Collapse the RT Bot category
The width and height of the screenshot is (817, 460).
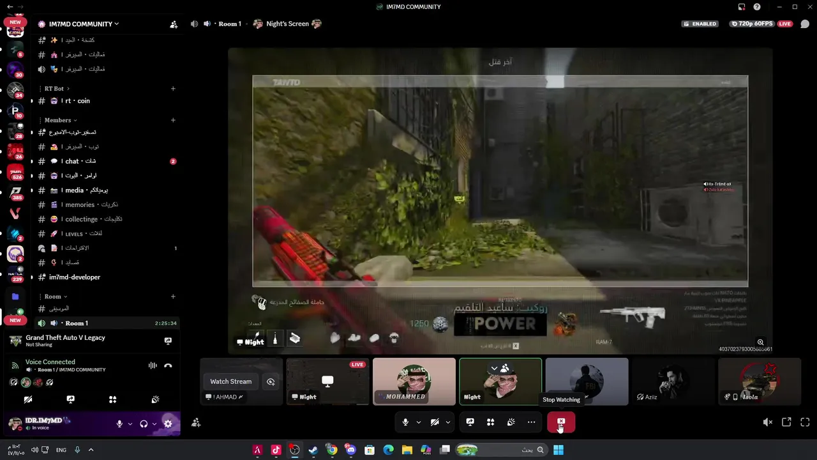click(56, 88)
